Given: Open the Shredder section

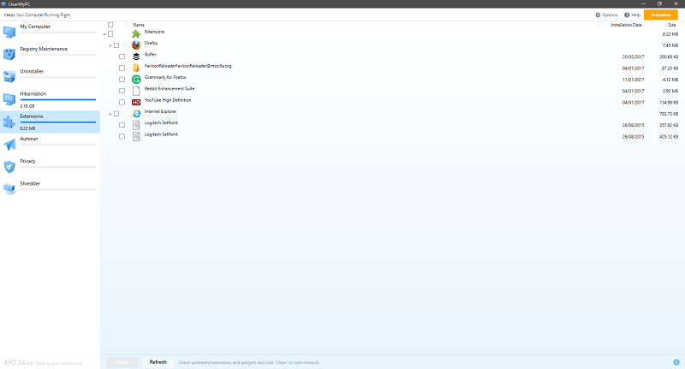Looking at the screenshot, I should [50, 188].
